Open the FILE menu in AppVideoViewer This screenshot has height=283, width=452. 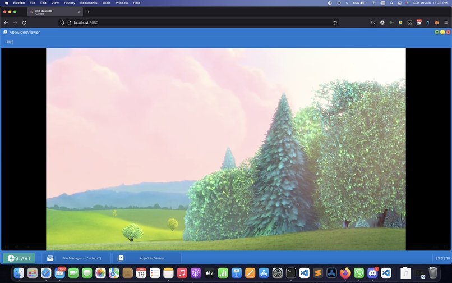pos(10,42)
